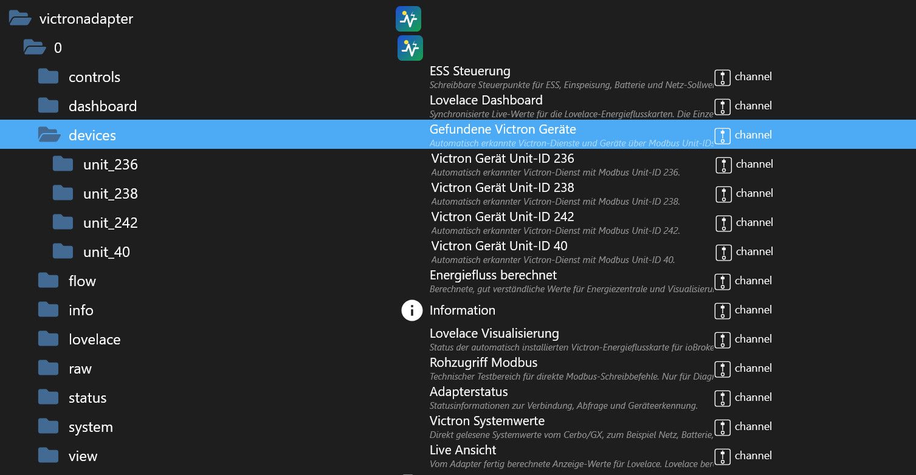Select the dashboard tree label
This screenshot has height=475, width=916.
coord(103,106)
